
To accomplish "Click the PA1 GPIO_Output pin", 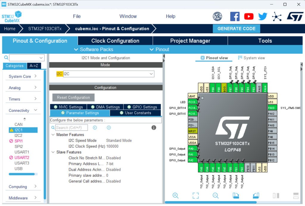I will click(x=193, y=154).
